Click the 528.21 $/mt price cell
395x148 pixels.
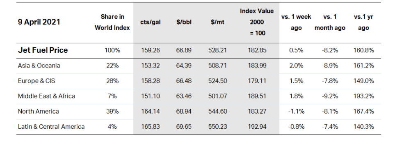(x=218, y=50)
